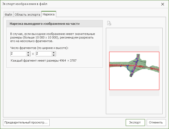Select the Нарезка tab

pyautogui.click(x=49, y=14)
